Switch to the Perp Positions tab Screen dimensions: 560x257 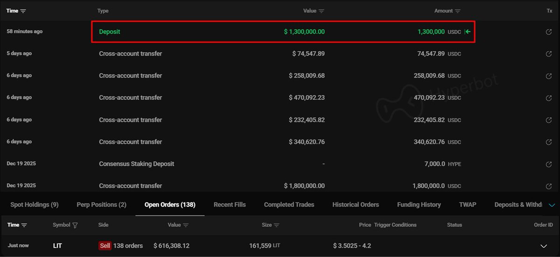pos(101,204)
